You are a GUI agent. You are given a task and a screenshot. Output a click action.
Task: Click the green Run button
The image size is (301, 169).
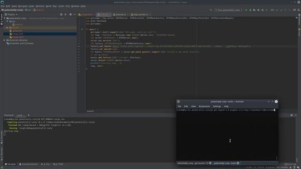click(x=246, y=10)
